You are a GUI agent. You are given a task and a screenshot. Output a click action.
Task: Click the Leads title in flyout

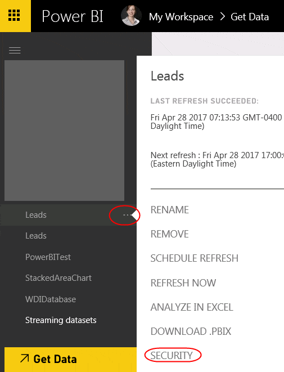tap(168, 76)
